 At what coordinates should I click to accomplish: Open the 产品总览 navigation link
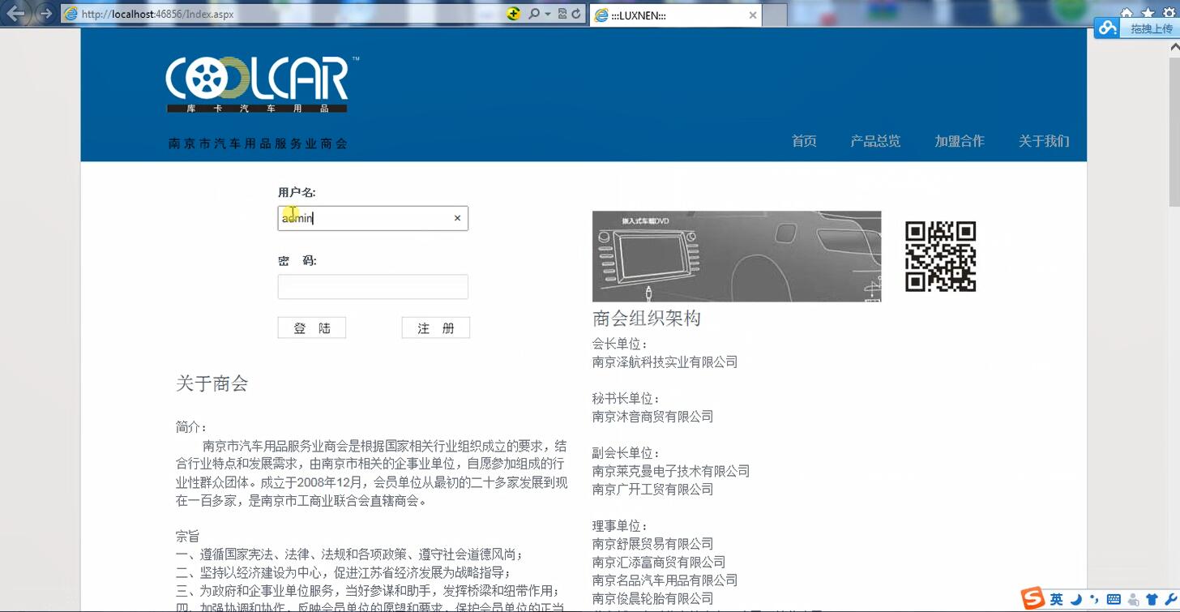coord(875,141)
